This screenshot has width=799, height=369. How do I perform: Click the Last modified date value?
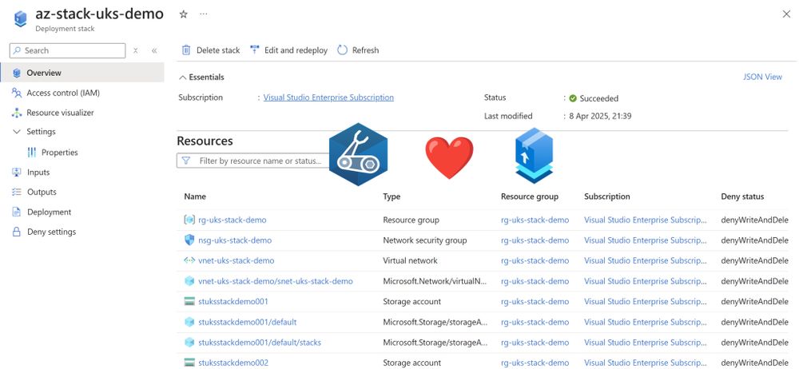[x=600, y=116]
